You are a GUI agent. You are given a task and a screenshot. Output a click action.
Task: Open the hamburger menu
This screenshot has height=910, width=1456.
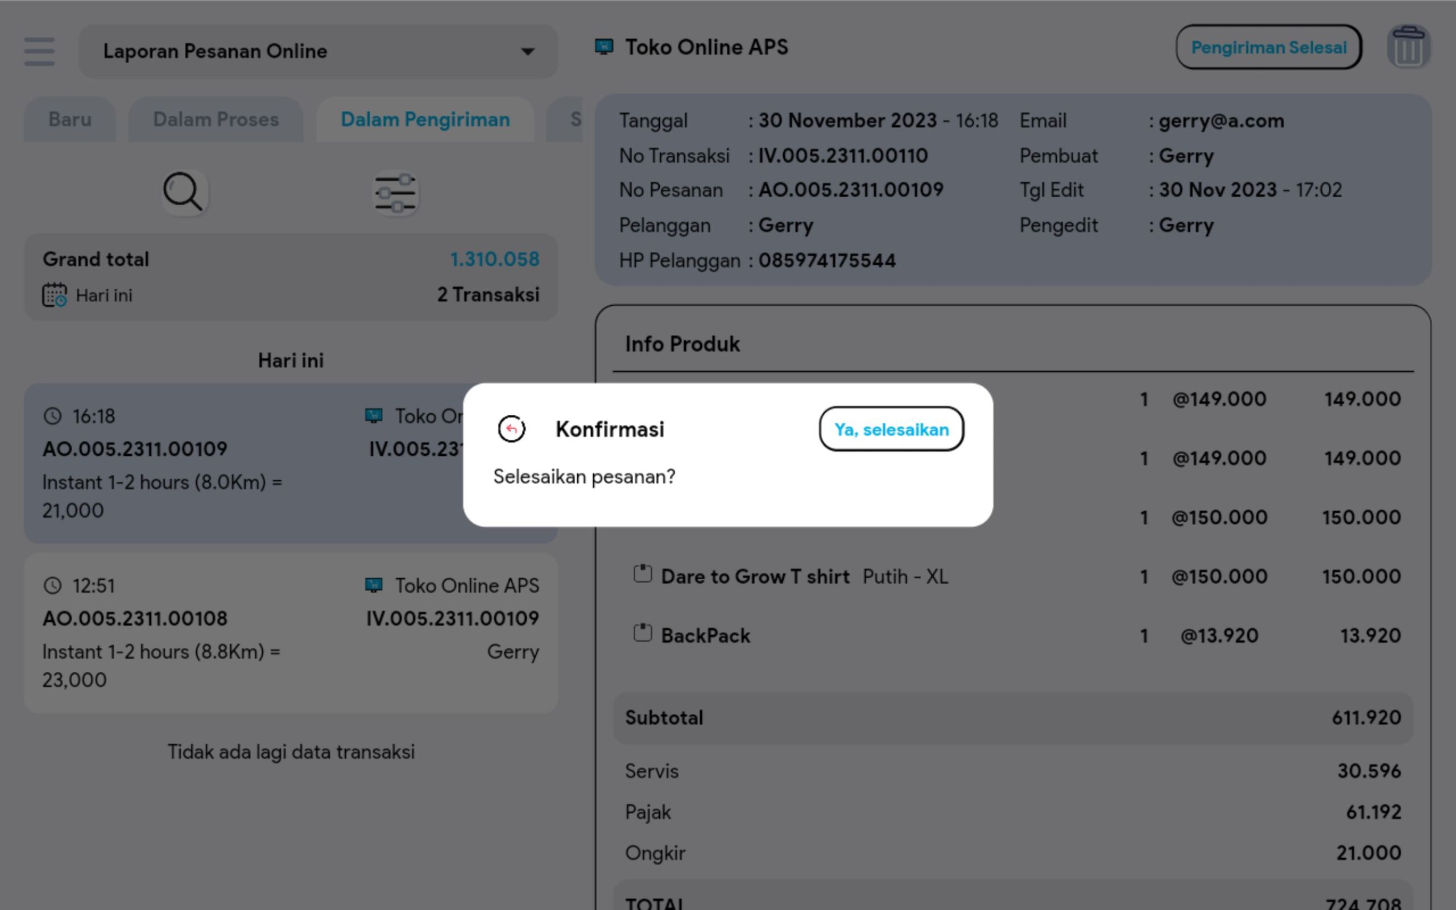[39, 51]
